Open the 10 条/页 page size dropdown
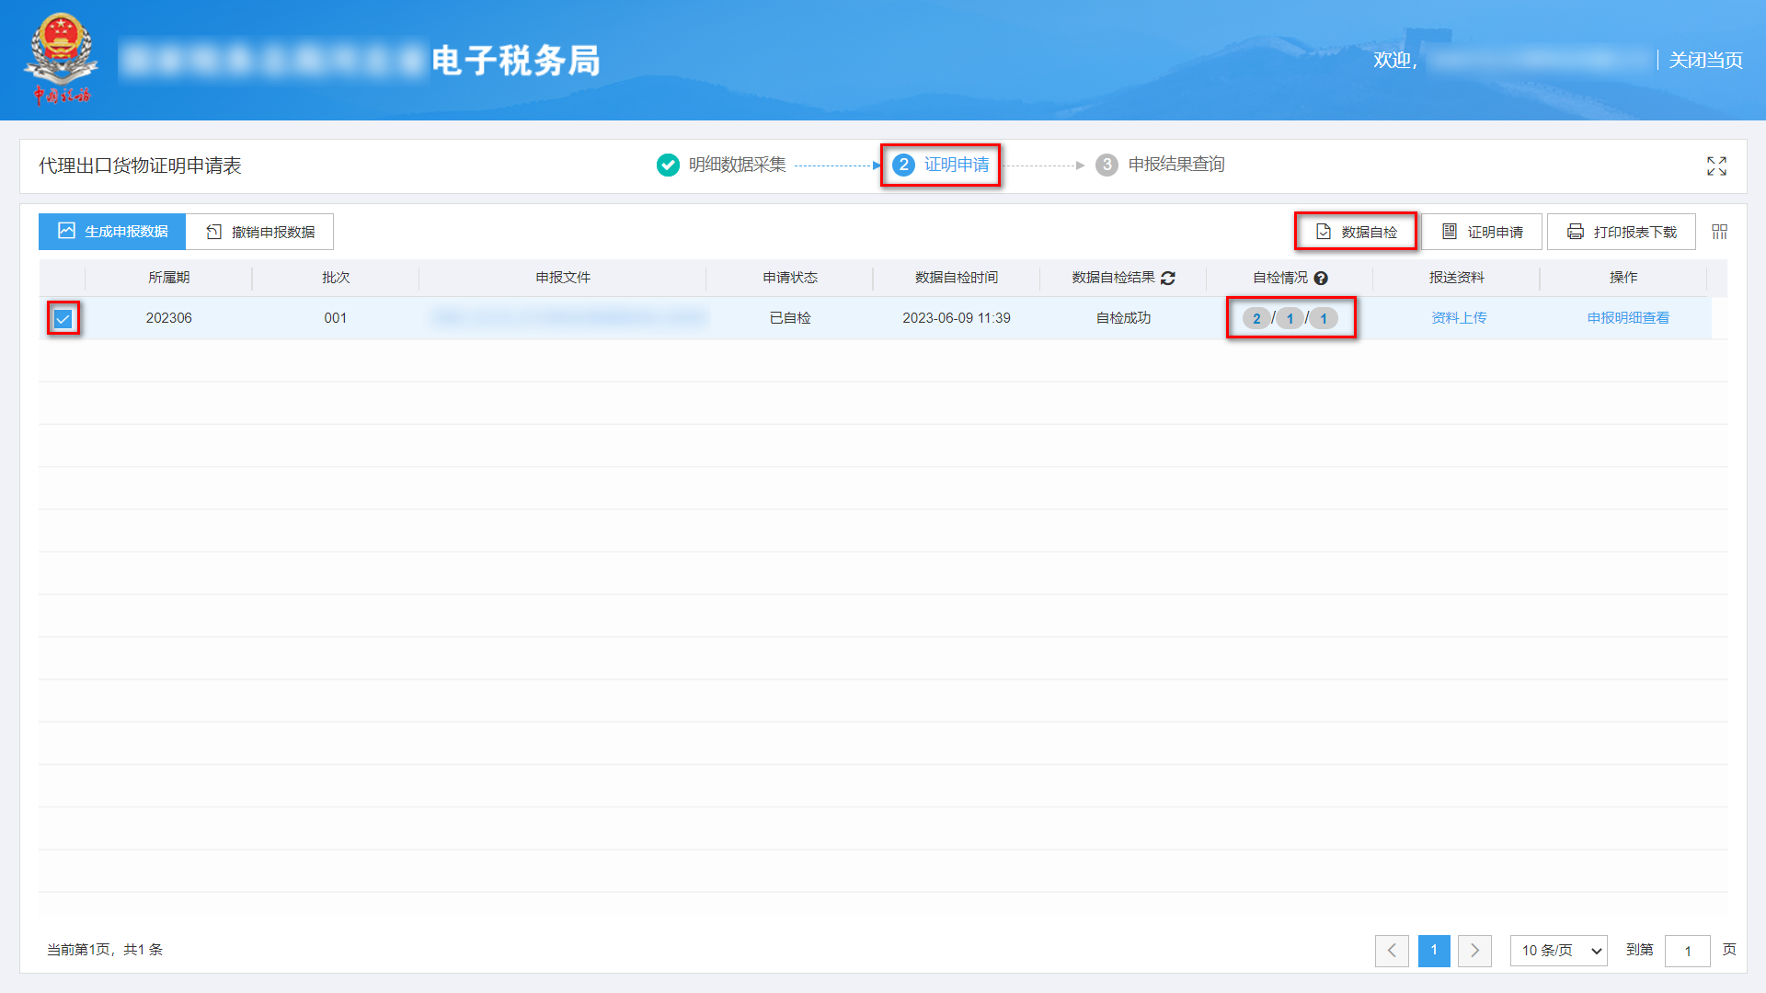This screenshot has height=993, width=1766. pyautogui.click(x=1558, y=951)
